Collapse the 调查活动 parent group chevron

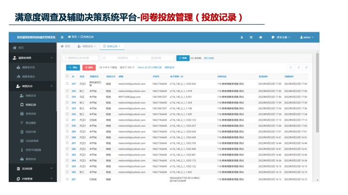coord(52,86)
